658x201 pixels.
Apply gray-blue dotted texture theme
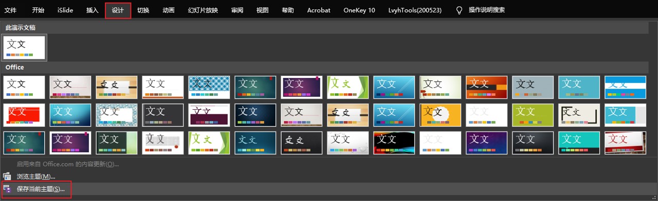533,87
